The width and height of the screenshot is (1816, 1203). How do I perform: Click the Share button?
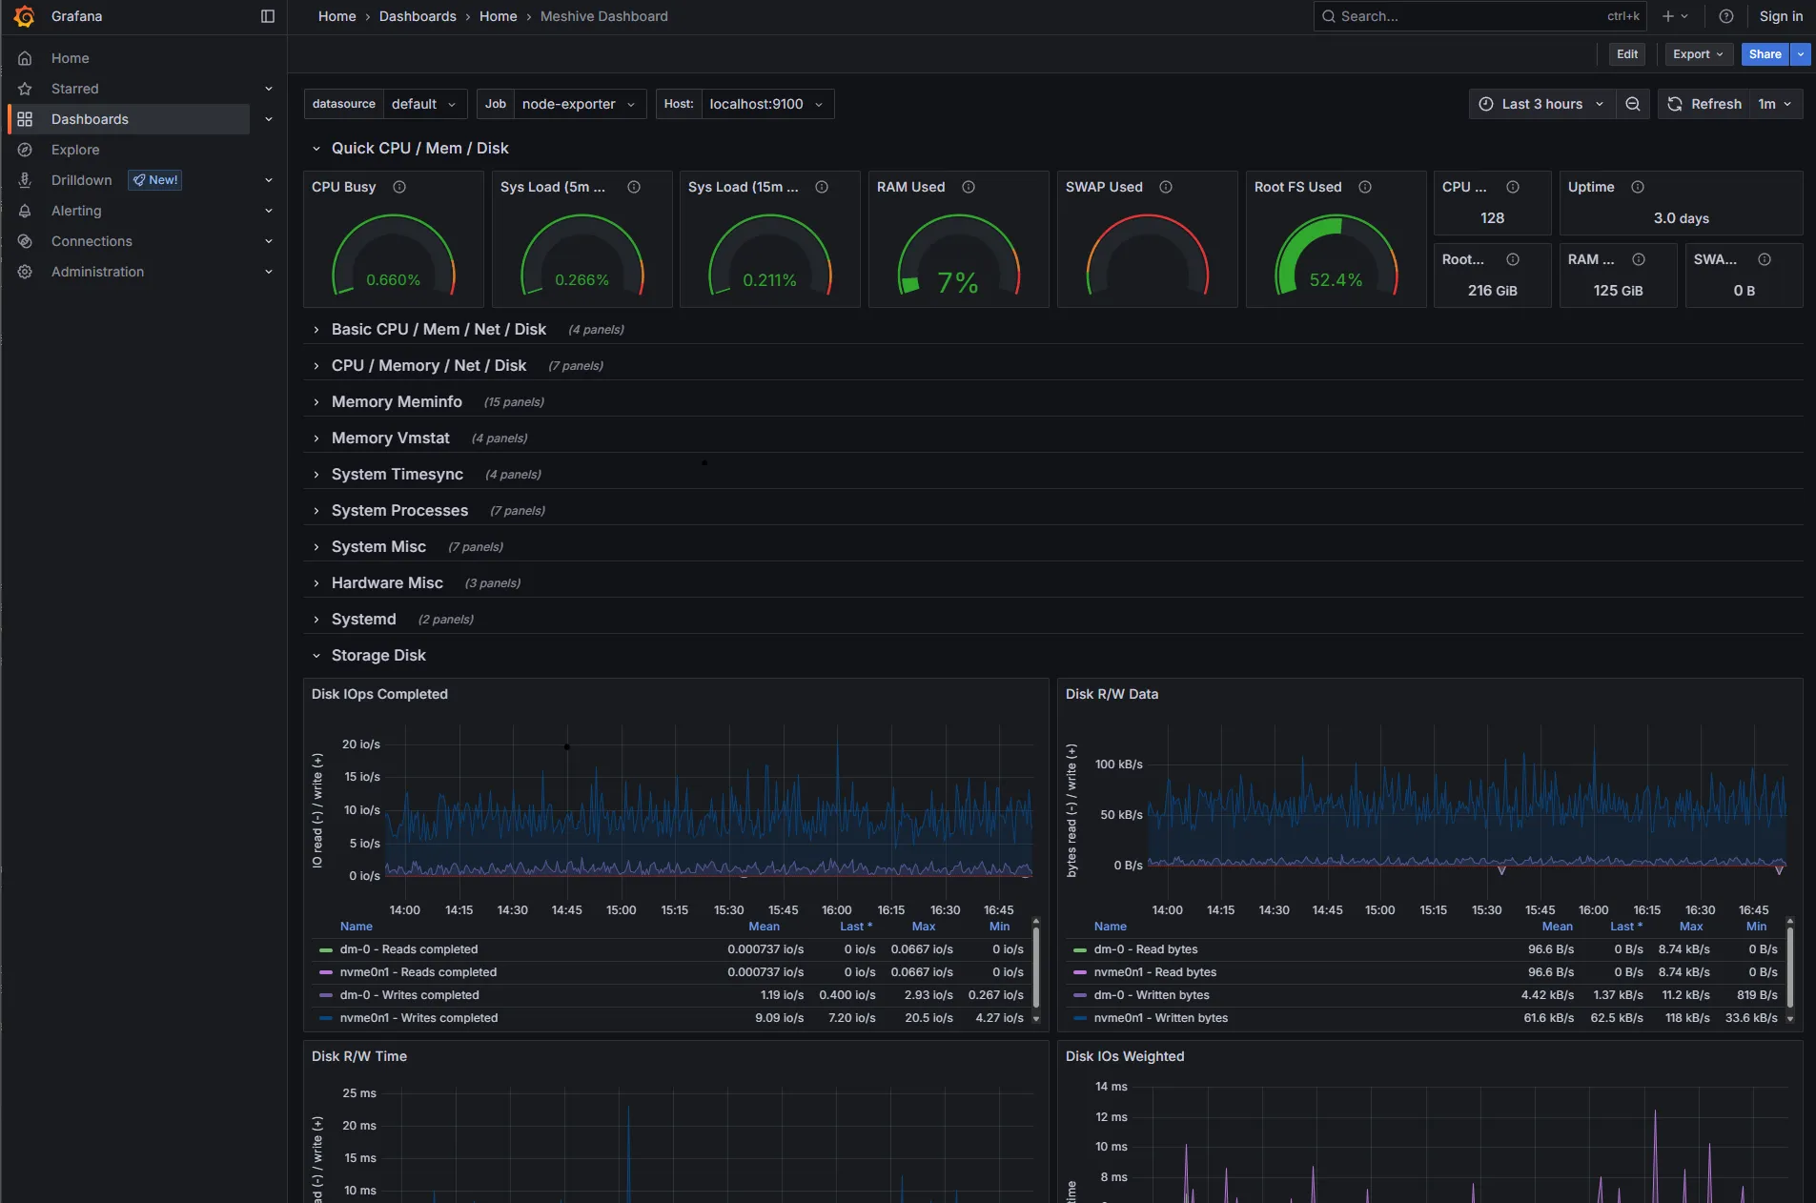tap(1765, 54)
